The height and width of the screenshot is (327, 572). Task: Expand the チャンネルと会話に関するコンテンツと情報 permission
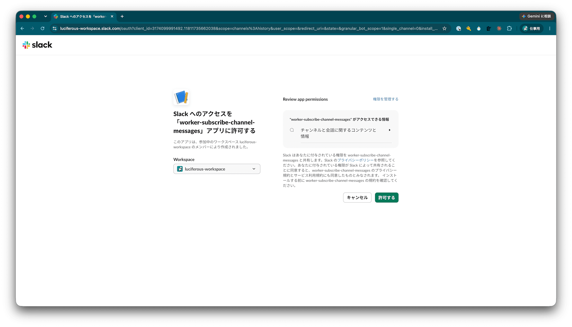[x=341, y=133]
